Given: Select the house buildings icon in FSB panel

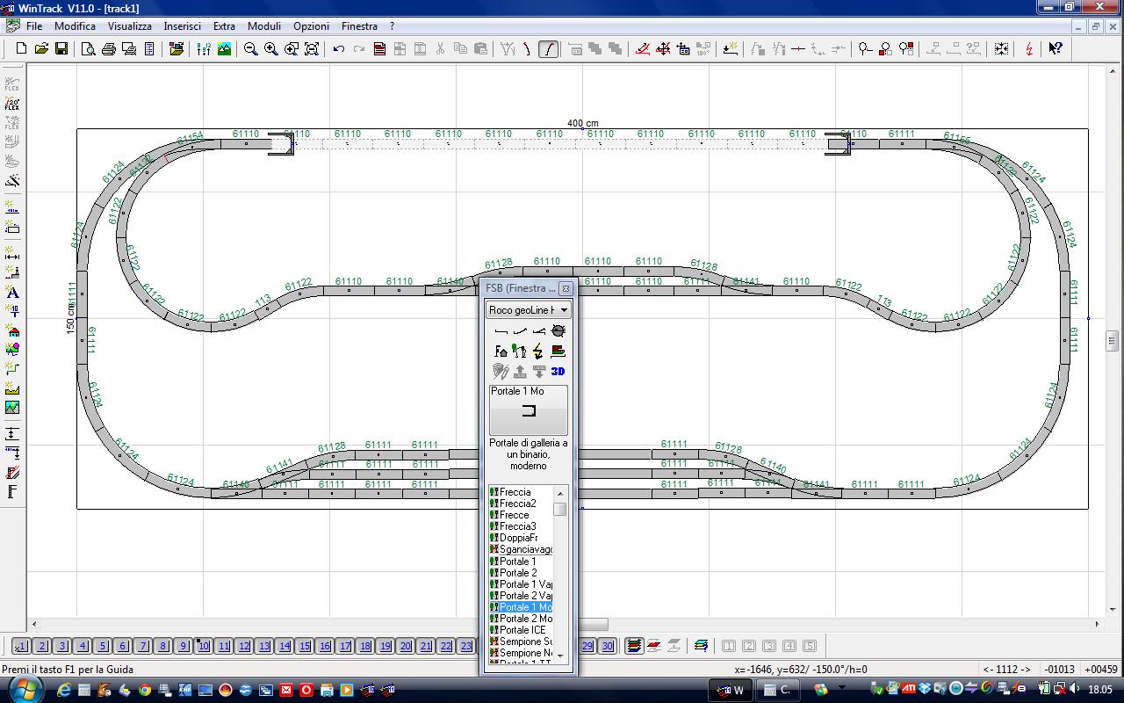Looking at the screenshot, I should click(x=501, y=351).
